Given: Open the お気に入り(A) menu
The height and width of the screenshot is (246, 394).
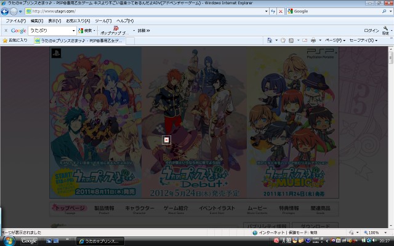Looking at the screenshot, I should click(78, 21).
